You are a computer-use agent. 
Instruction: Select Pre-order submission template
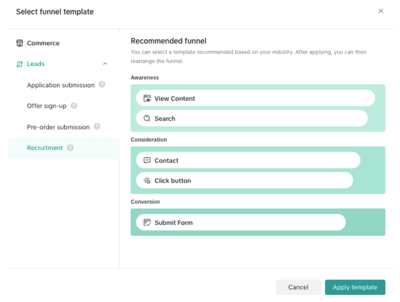coord(58,127)
